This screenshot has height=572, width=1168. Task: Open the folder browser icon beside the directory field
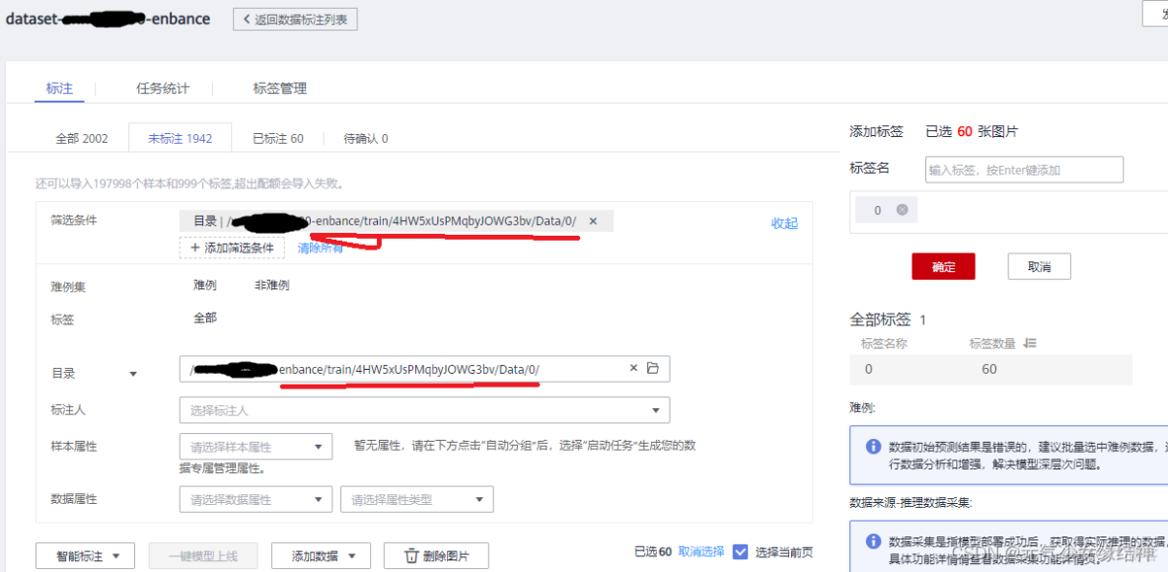tap(652, 367)
